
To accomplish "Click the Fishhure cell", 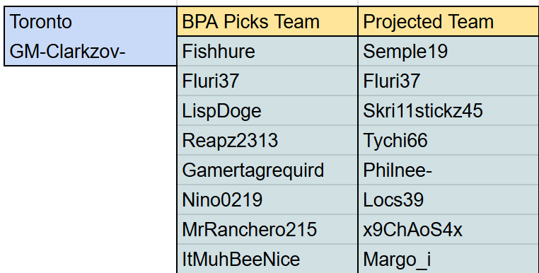I will 267,51.
